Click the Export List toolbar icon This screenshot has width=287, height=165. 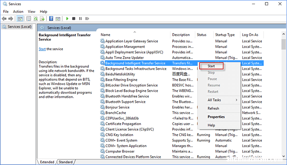(42, 19)
